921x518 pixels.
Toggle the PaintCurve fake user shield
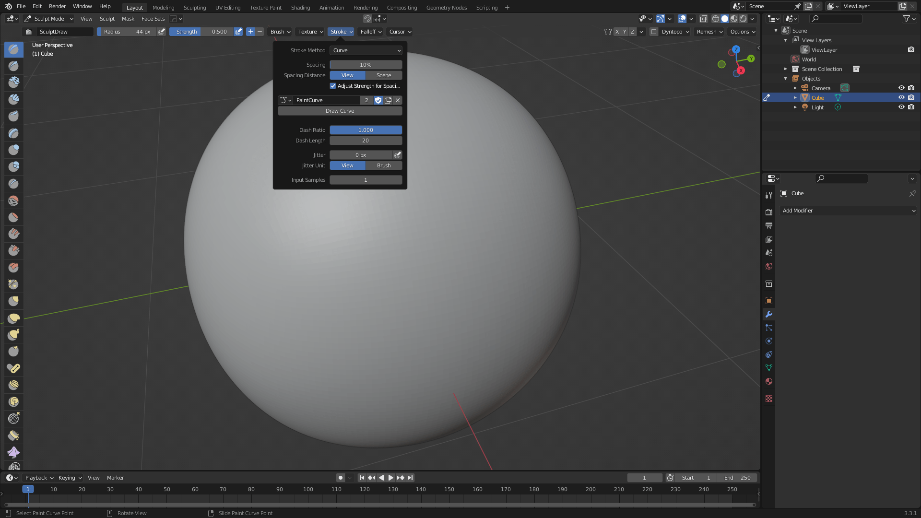coord(378,100)
